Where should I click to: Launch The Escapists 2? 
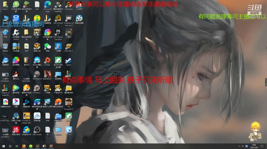coord(69,102)
